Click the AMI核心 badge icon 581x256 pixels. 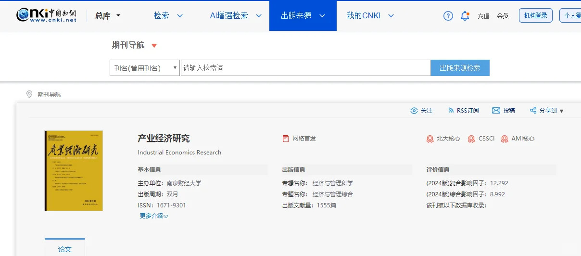coord(505,139)
